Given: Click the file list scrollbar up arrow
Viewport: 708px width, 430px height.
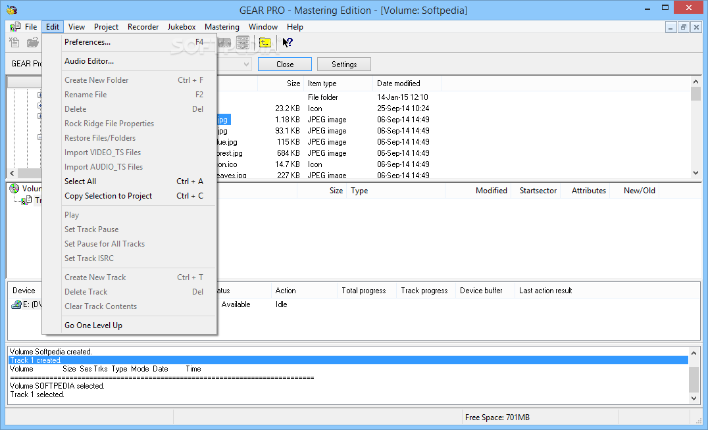Looking at the screenshot, I should [695, 82].
